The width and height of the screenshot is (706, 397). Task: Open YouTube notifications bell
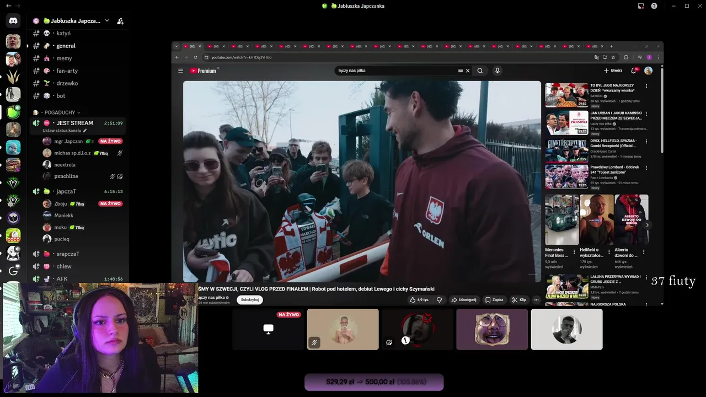click(634, 71)
